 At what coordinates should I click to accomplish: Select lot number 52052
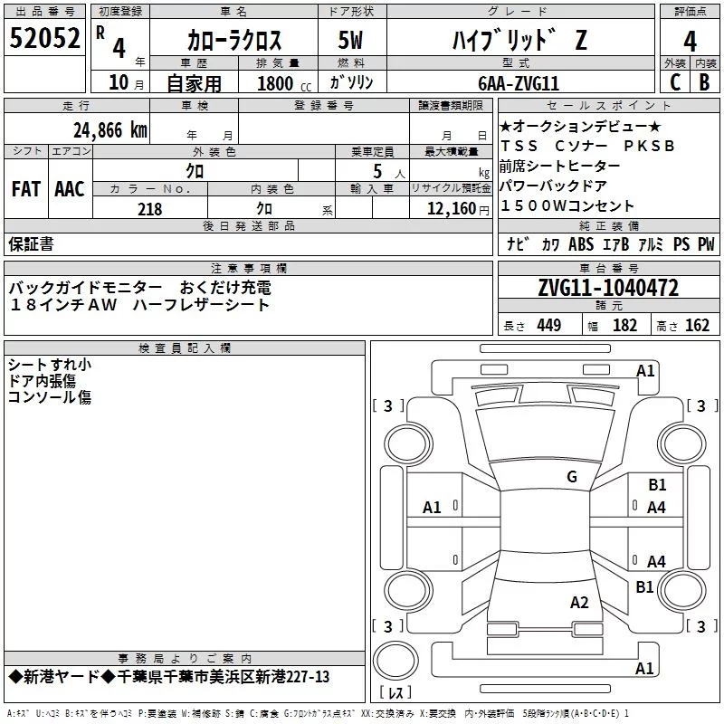44,38
